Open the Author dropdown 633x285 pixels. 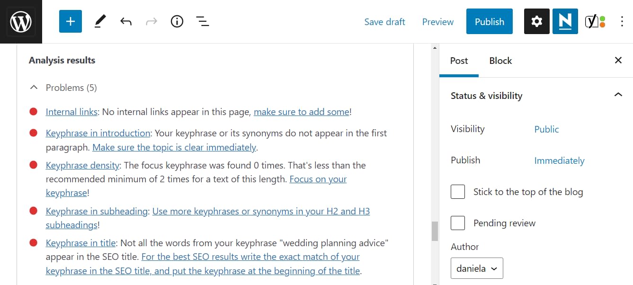click(x=476, y=268)
